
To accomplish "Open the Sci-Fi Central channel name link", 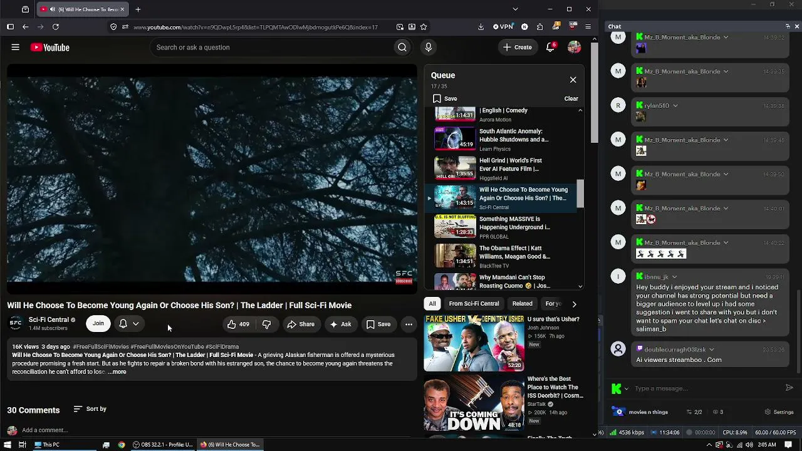I will [49, 320].
